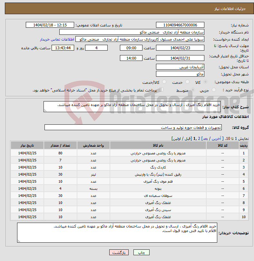The image size is (254, 261).
Task: Click the گروه کالا field
Action: 133,127
